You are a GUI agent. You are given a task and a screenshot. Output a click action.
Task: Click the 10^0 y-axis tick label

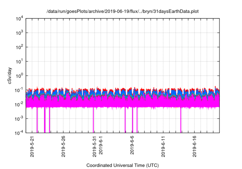(x=19, y=76)
